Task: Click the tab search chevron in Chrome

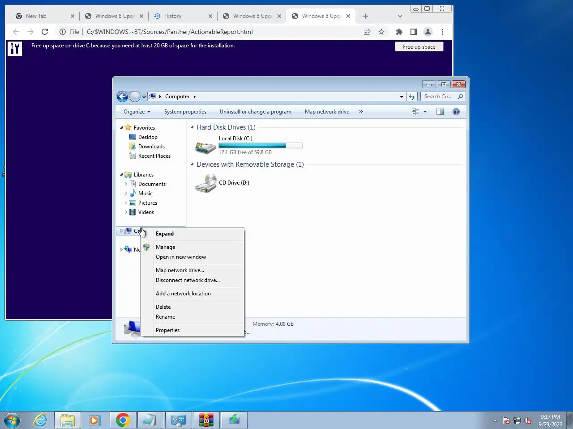Action: [400, 16]
